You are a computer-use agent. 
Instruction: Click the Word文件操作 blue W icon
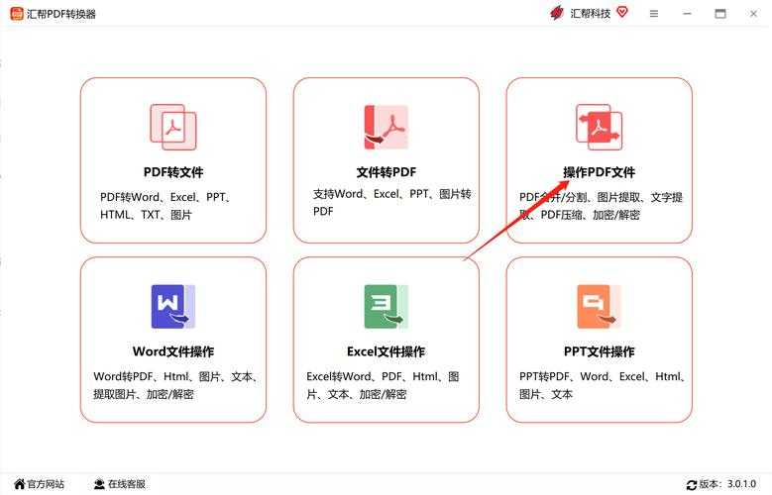(x=173, y=307)
